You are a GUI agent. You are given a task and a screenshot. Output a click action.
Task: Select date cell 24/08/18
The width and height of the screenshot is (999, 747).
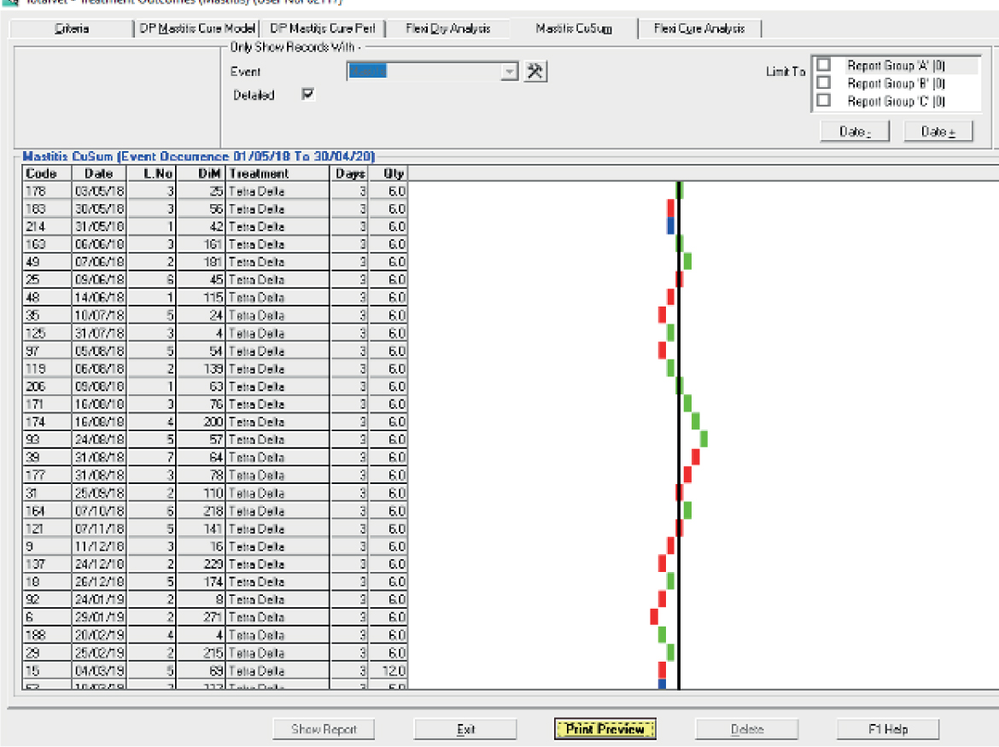(99, 440)
